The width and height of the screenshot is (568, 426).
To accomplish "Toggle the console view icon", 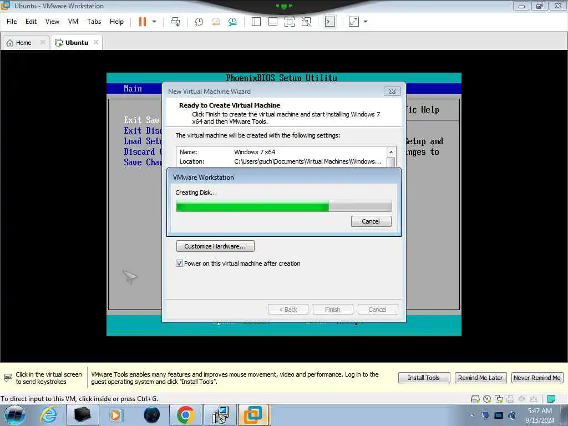I will click(329, 22).
